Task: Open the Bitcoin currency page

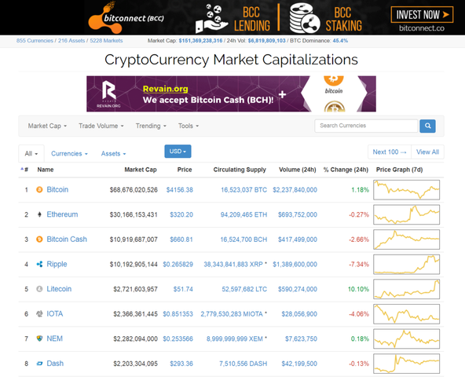Action: coord(57,189)
